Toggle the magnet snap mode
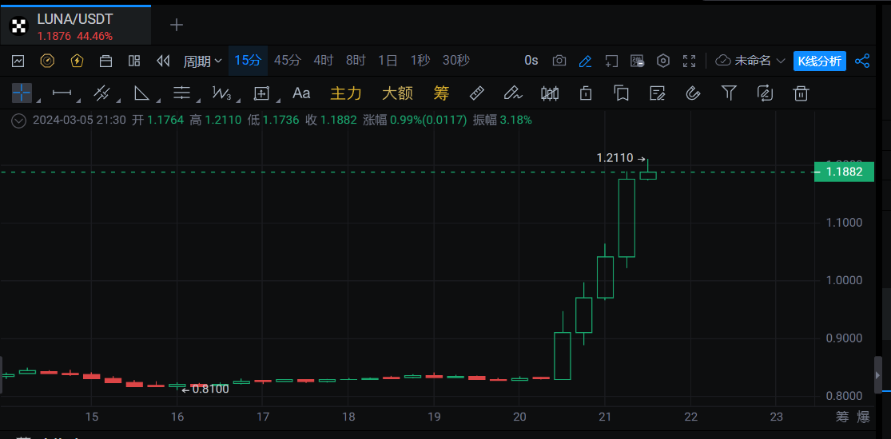Screen dimensions: 891x439 point(693,93)
